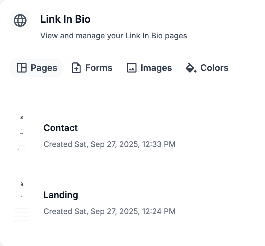Click the Forms document-plus icon

point(76,68)
